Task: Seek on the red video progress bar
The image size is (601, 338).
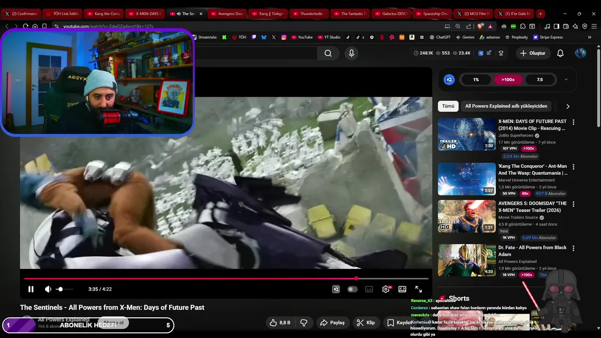Action: pos(226,279)
